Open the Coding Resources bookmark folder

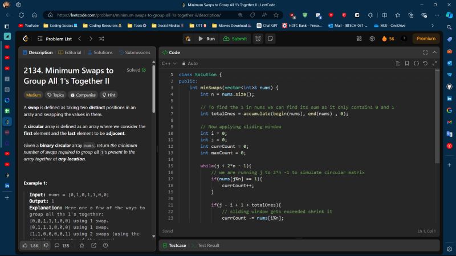[x=103, y=26]
